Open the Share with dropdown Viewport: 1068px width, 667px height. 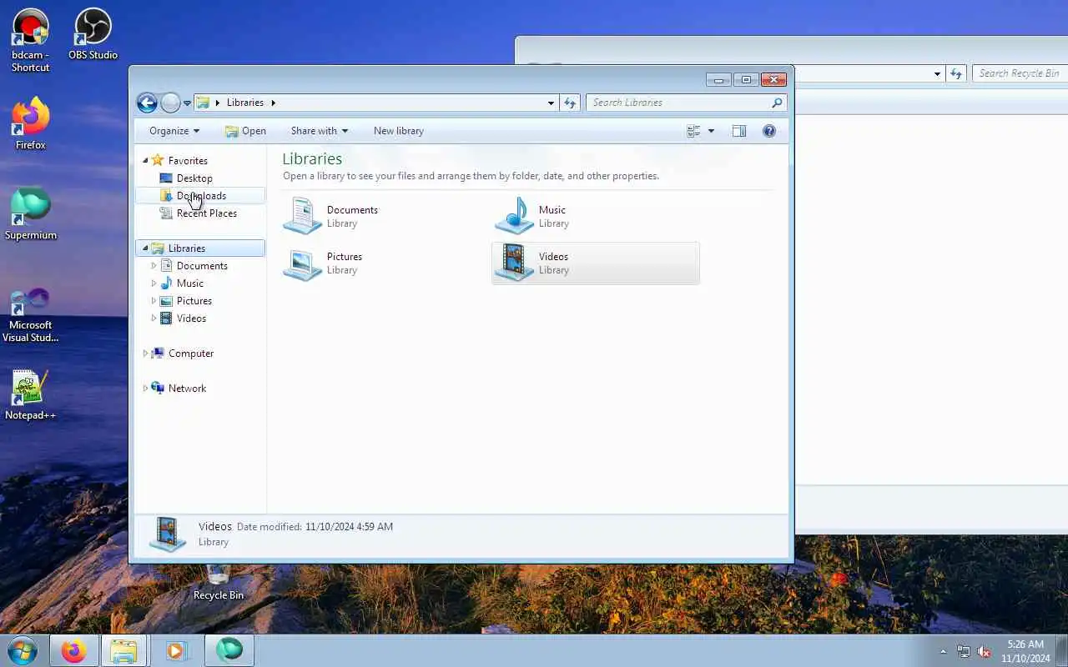pos(320,131)
